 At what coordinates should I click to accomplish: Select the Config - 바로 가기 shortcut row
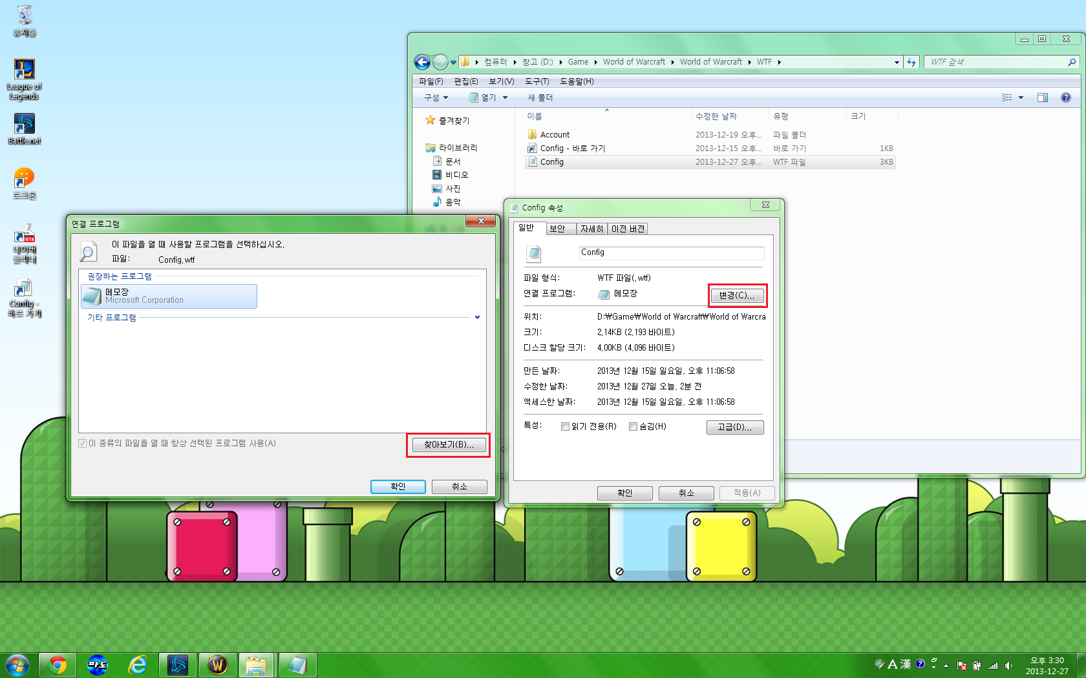pos(711,148)
